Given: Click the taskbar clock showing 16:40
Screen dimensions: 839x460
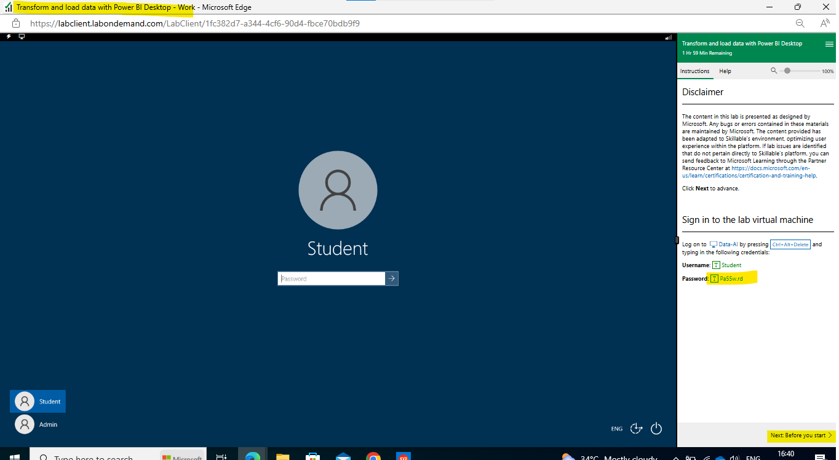Looking at the screenshot, I should 785,454.
